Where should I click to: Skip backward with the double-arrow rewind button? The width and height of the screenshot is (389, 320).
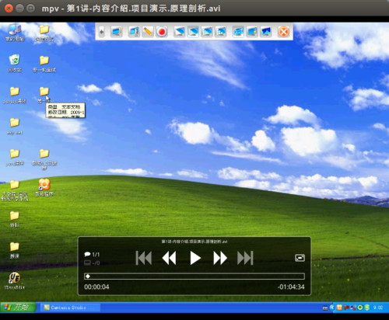pyautogui.click(x=169, y=258)
